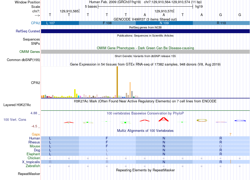Click the OMIM Genes track label
The width and height of the screenshot is (250, 180).
pos(29,52)
